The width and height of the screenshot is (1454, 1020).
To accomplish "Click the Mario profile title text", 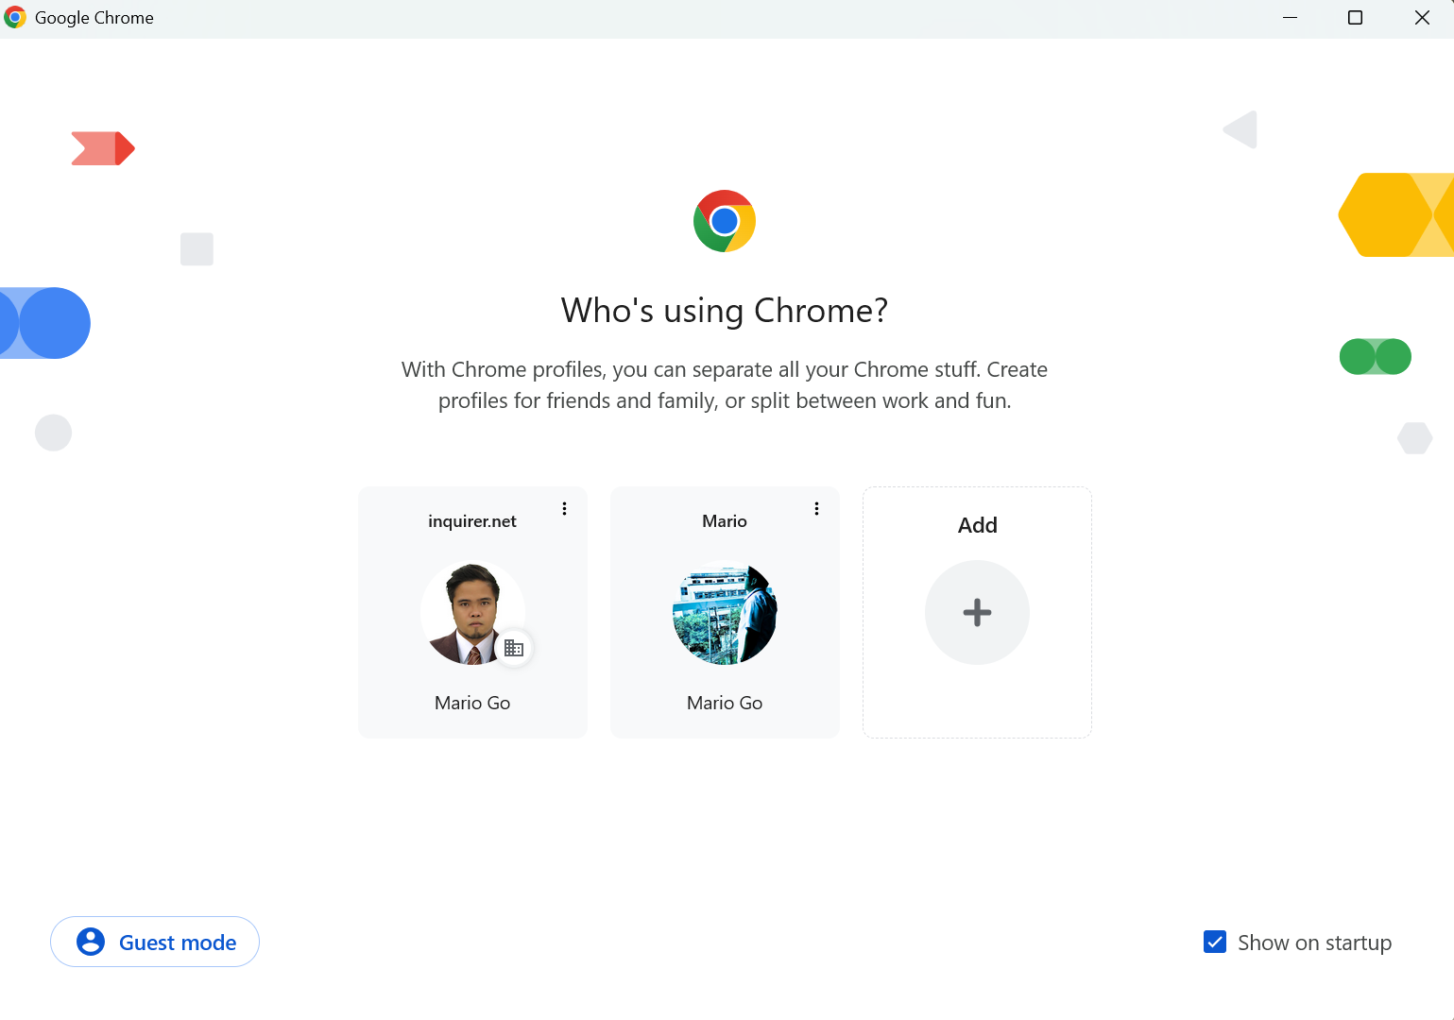I will (725, 521).
